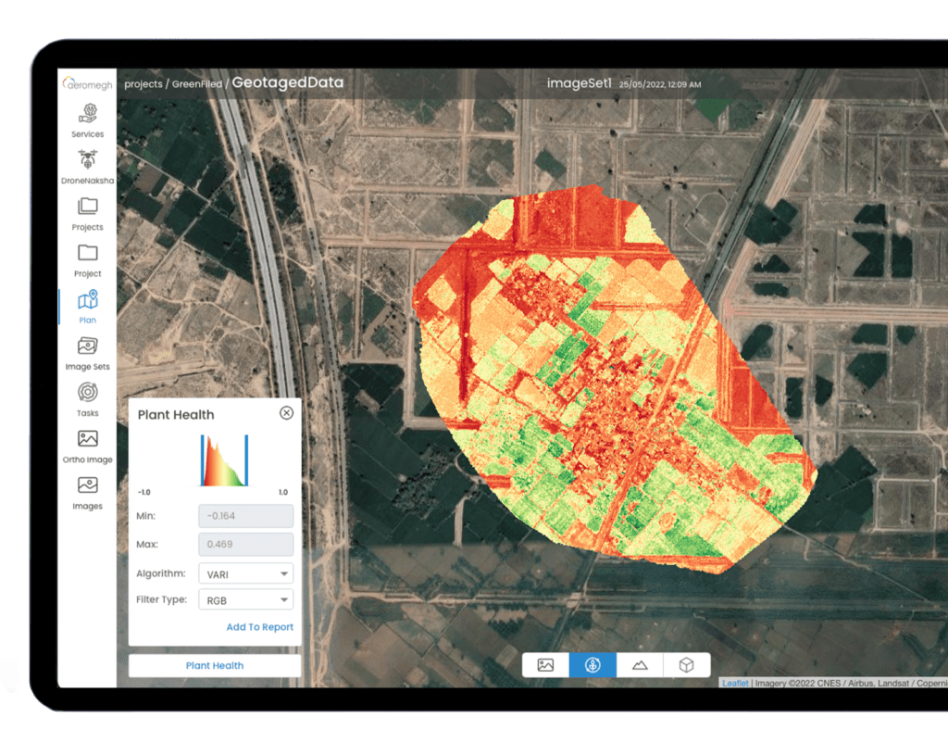This screenshot has width=948, height=755.
Task: Expand the Algorithm VARI dropdown
Action: (x=246, y=574)
